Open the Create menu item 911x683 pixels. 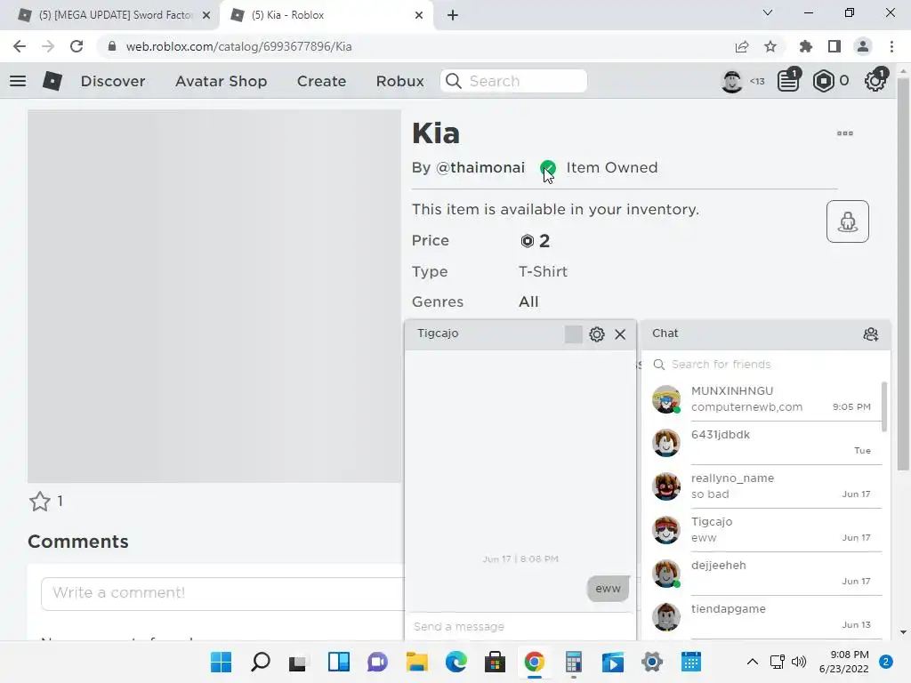click(321, 81)
